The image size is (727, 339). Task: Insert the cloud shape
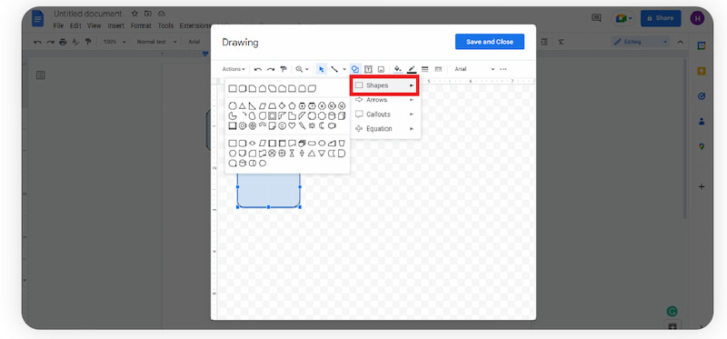332,125
